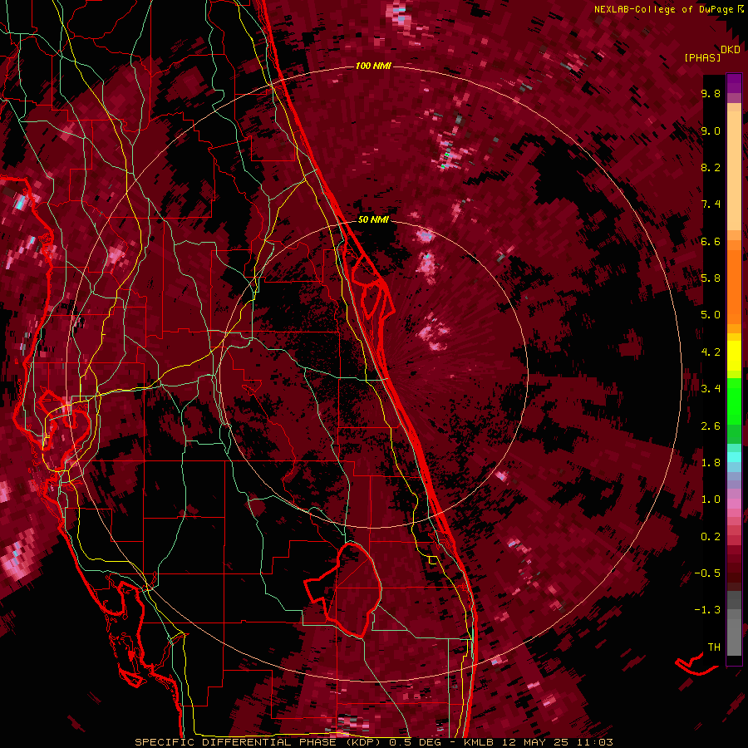Image resolution: width=748 pixels, height=748 pixels.
Task: Click the 9.8 value on color scale
Action: pyautogui.click(x=711, y=93)
